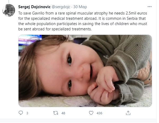Screen dimensions: 159x123
Task: Retweet this post using the arrows icon
Action: 56,113
